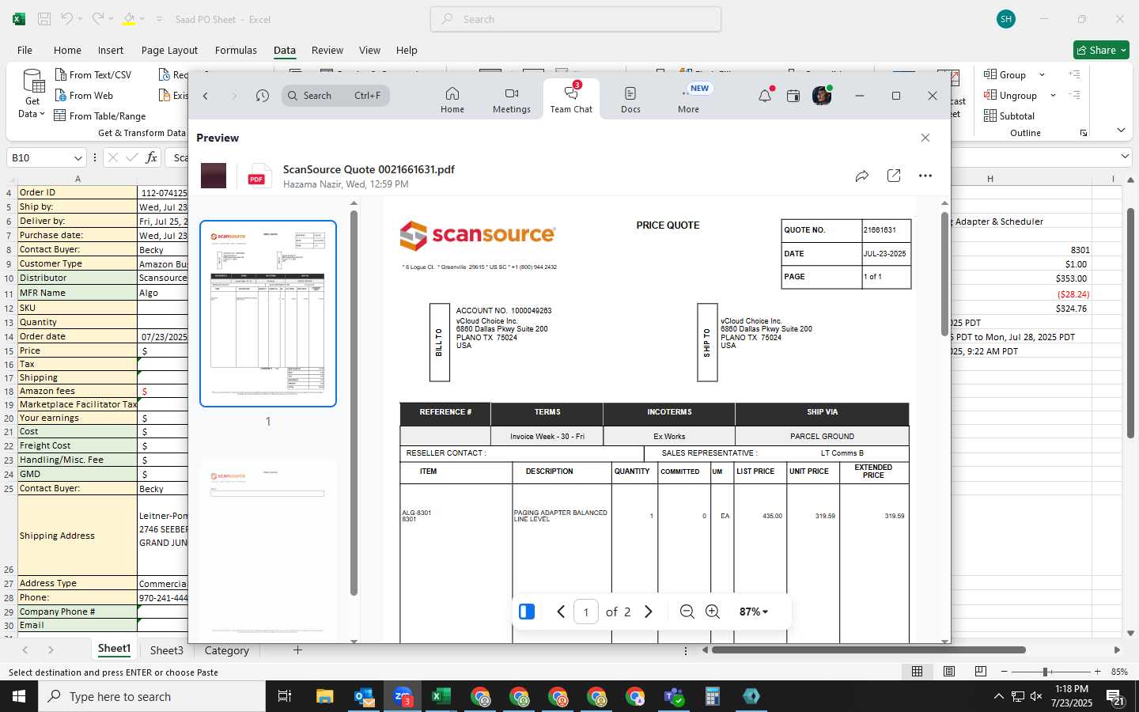Select page 2 thumbnail of PDF
Screen dimensions: 1139x712
tap(268, 550)
